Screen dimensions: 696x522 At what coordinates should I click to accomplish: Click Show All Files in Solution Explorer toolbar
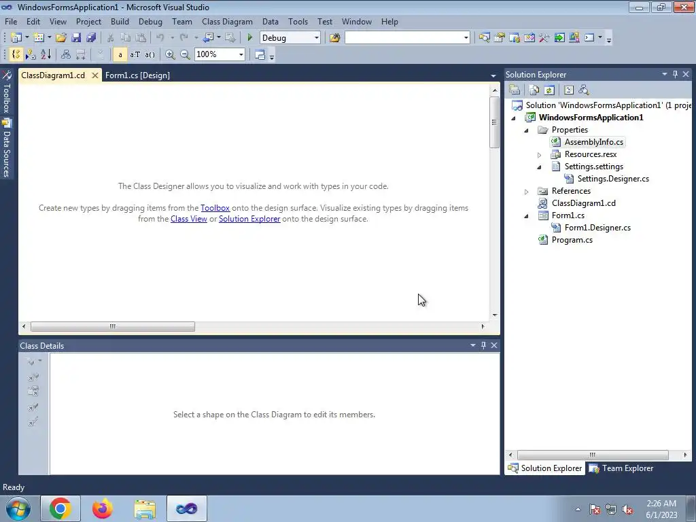pos(534,90)
